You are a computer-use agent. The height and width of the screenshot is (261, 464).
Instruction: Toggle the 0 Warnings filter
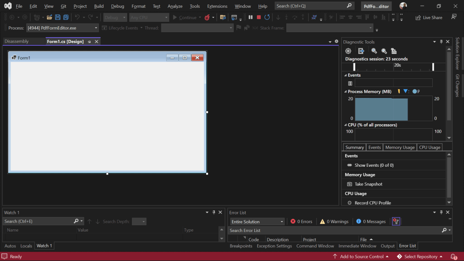pyautogui.click(x=334, y=221)
